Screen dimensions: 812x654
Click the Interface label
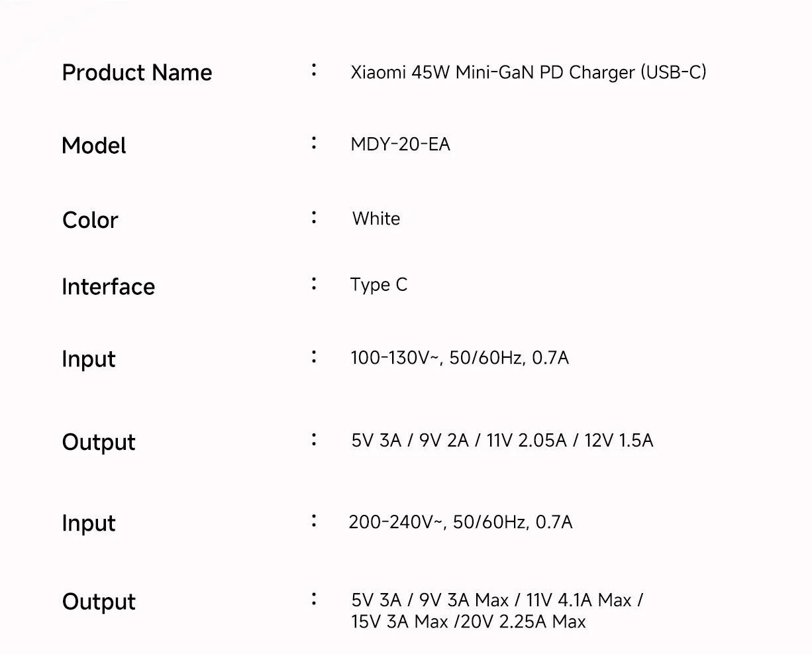108,287
